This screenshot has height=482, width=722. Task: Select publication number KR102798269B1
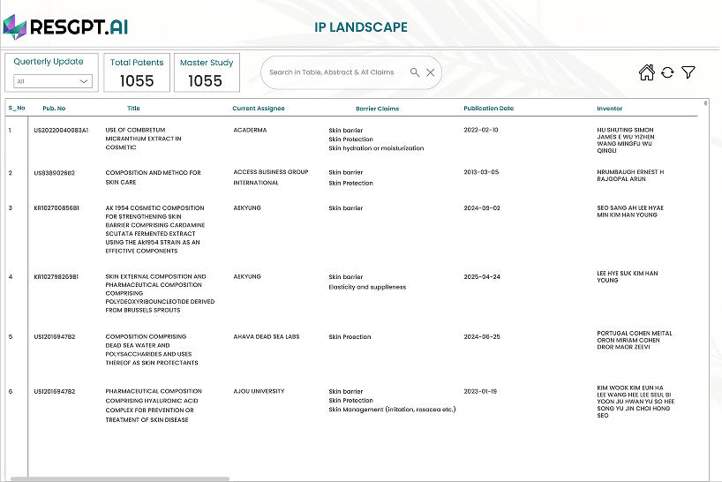(56, 276)
